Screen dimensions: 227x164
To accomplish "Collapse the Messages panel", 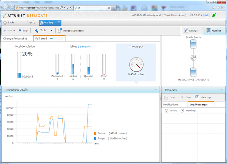I will pyautogui.click(x=222, y=90).
